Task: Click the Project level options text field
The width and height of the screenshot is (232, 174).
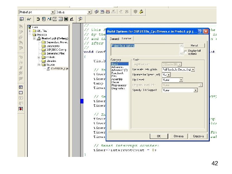Action: [144, 50]
